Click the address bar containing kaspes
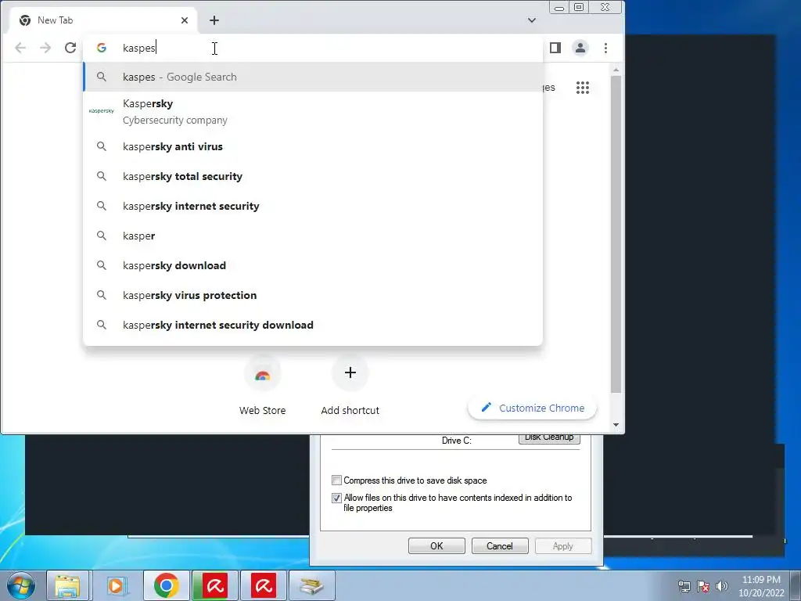The image size is (801, 601). pos(313,48)
